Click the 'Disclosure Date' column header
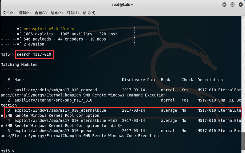 pyautogui.click(x=139, y=80)
